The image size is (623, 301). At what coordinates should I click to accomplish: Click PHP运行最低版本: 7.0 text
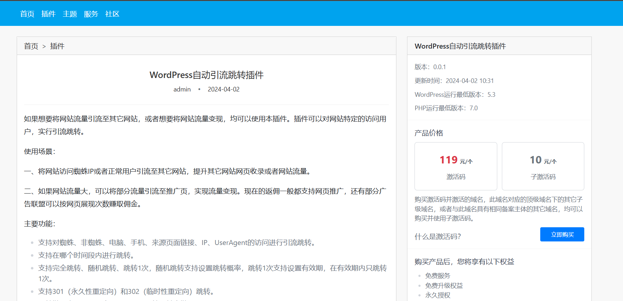click(x=446, y=108)
